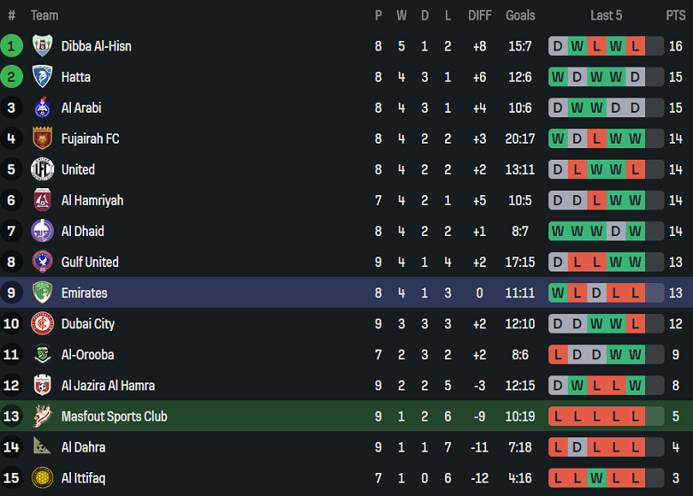The height and width of the screenshot is (496, 693).
Task: Click the Dibba Al-Hisn club crest
Action: coord(42,46)
